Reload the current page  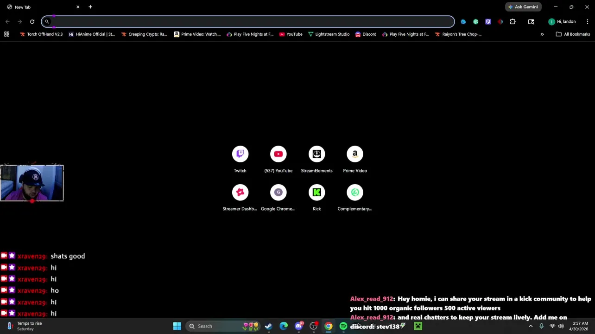point(32,21)
